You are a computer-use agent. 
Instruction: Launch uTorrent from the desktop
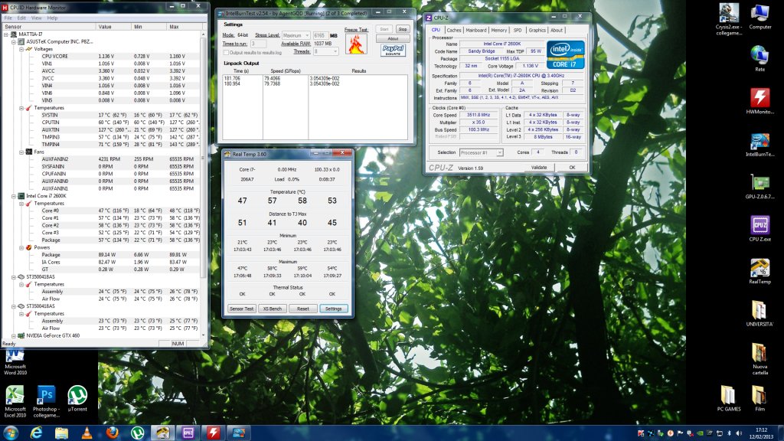tap(77, 398)
